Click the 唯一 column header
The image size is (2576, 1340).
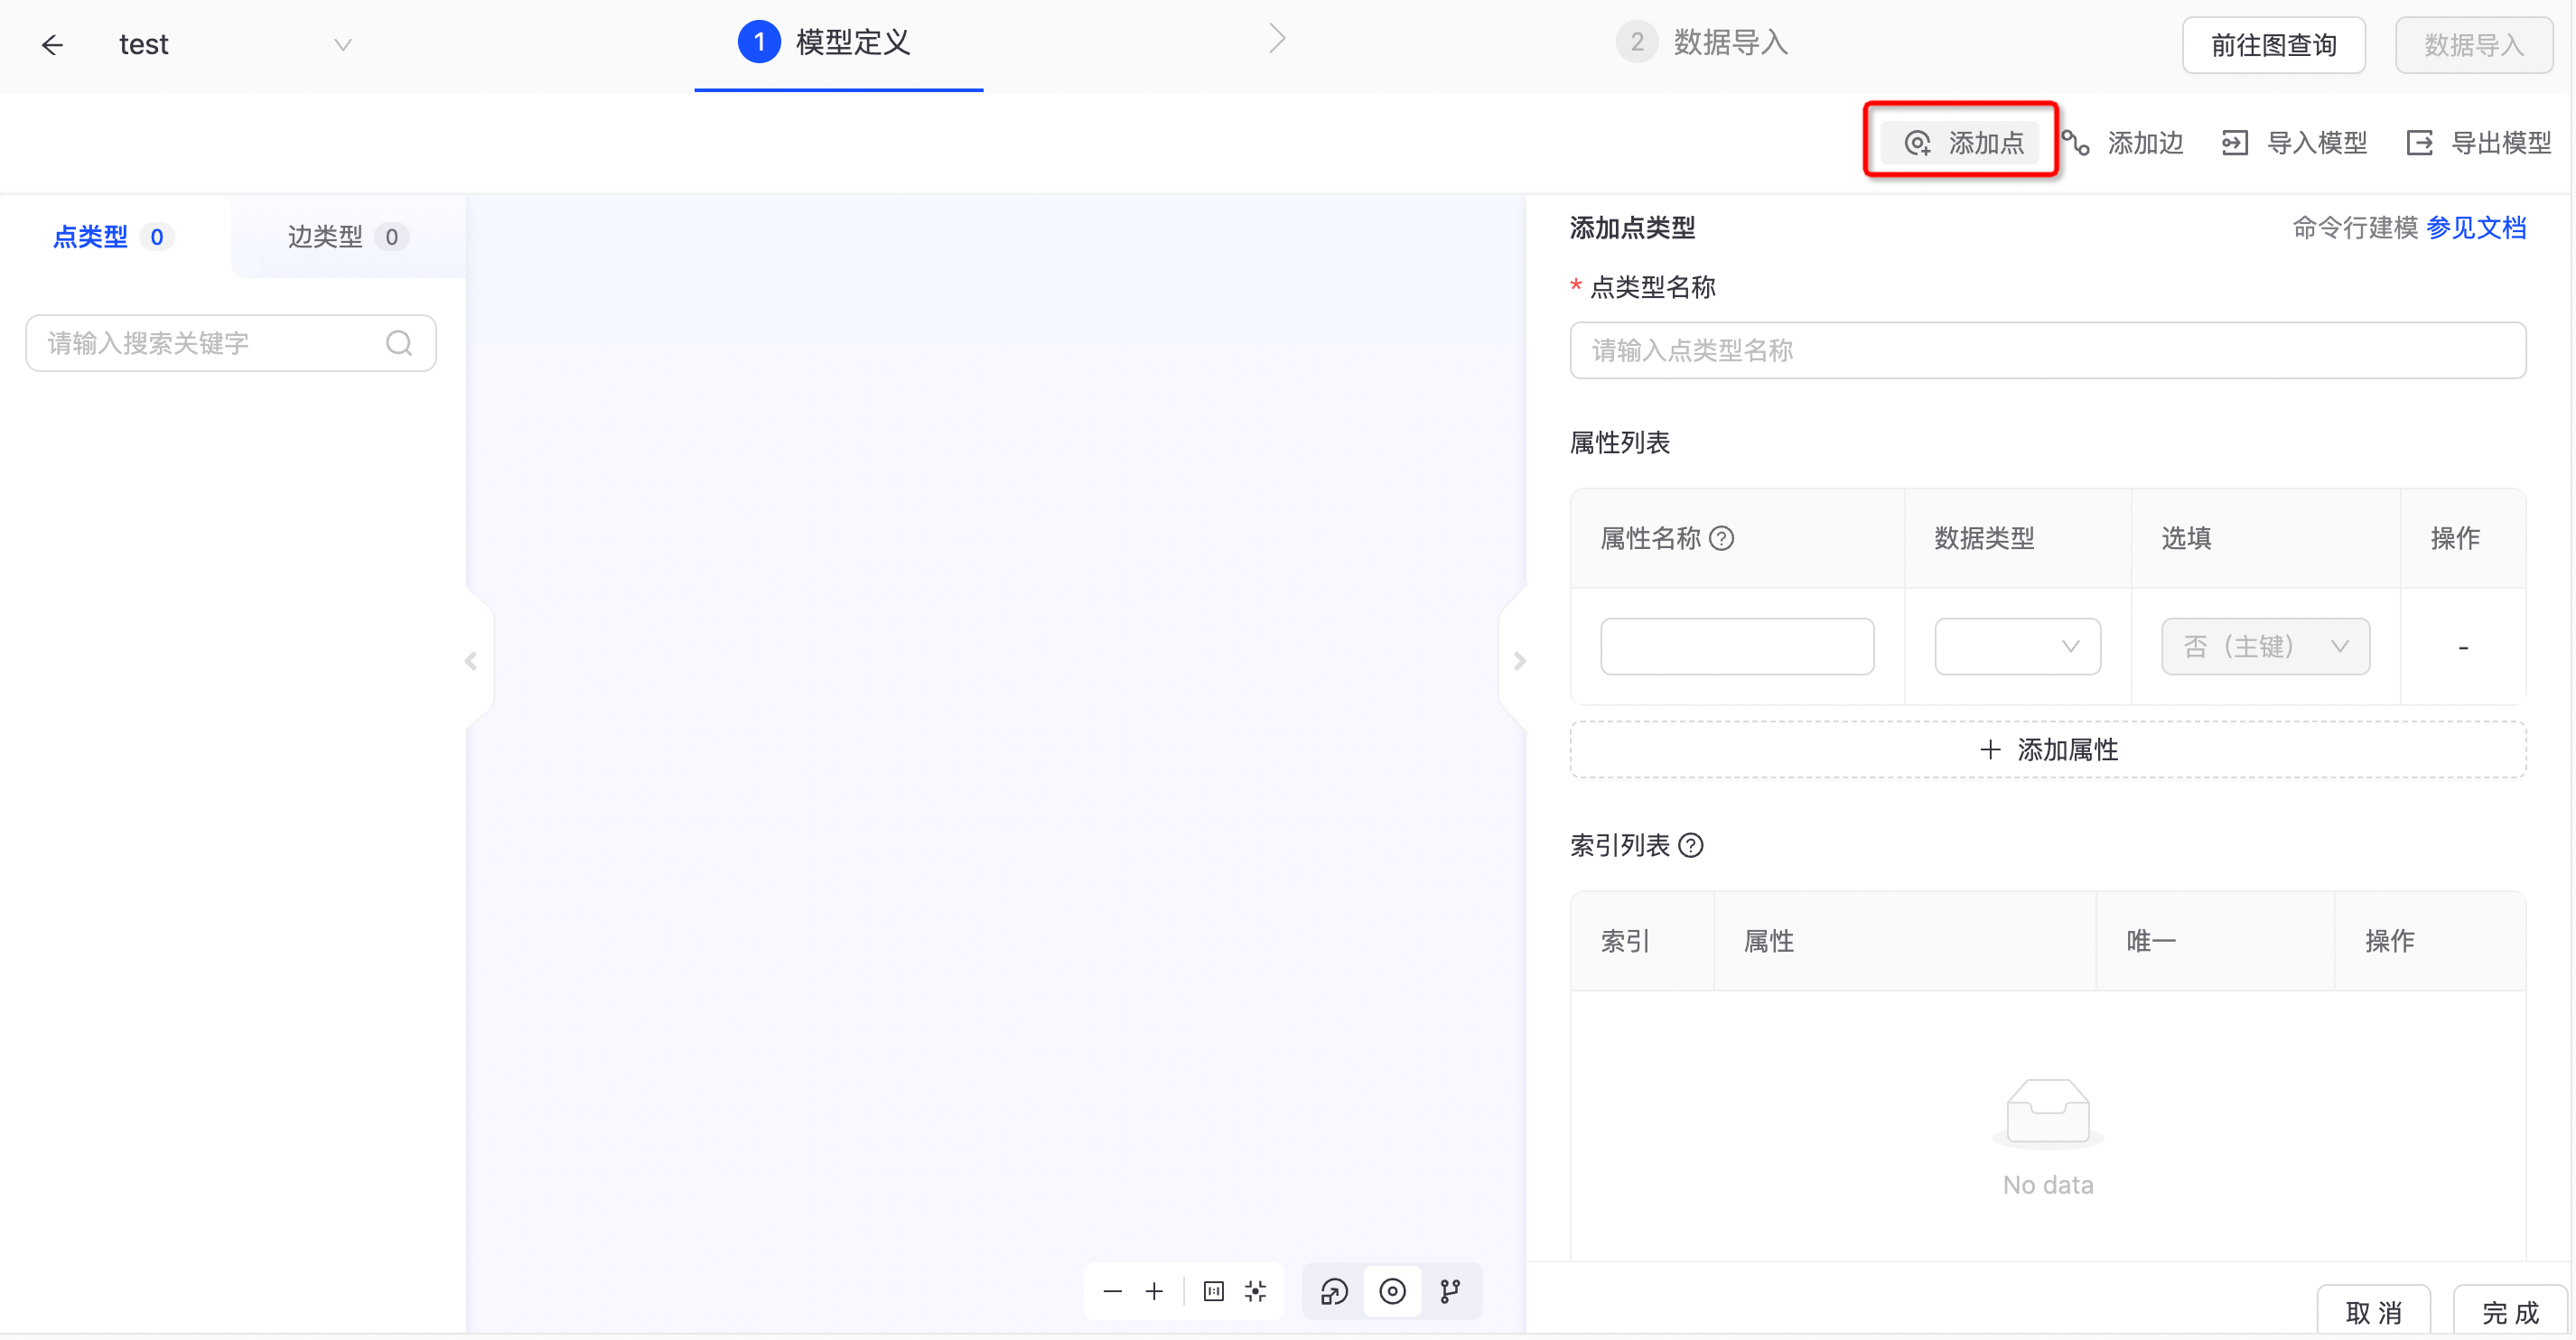(2150, 941)
